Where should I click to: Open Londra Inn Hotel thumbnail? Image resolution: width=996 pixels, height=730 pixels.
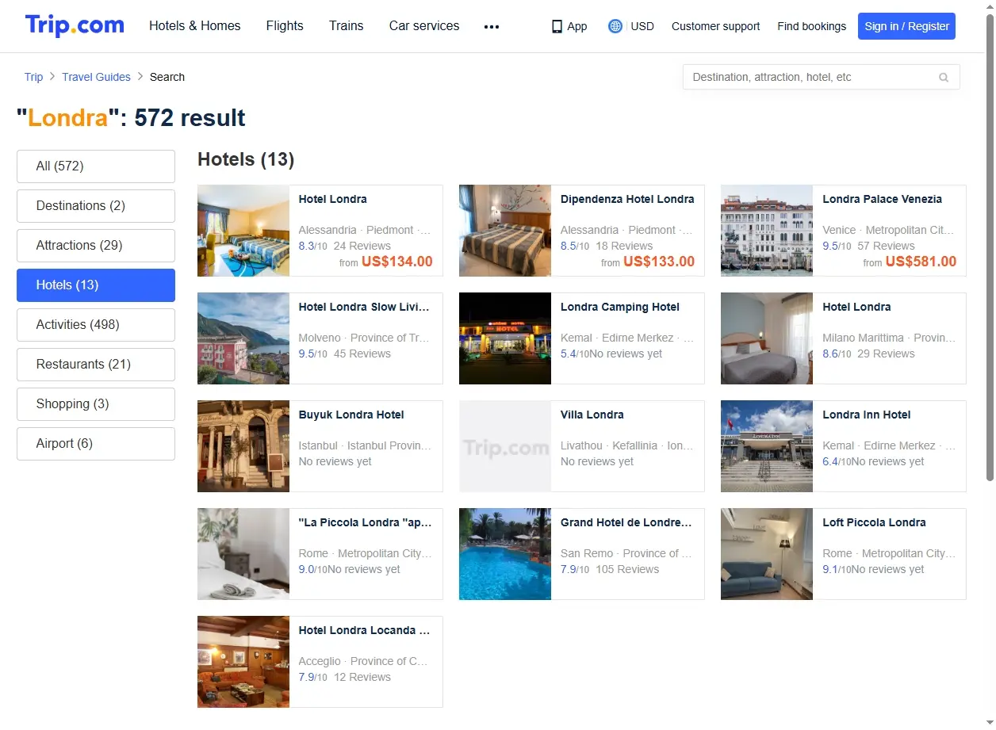tap(767, 446)
